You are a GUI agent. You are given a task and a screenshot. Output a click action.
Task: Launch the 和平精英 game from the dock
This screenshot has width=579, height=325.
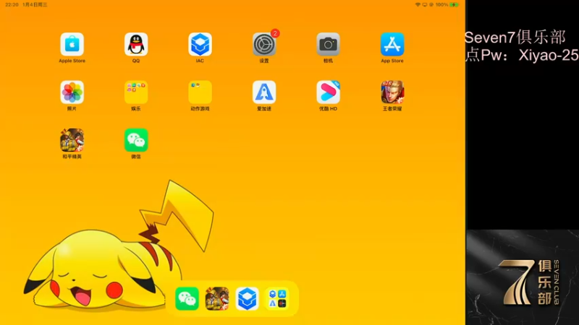217,298
